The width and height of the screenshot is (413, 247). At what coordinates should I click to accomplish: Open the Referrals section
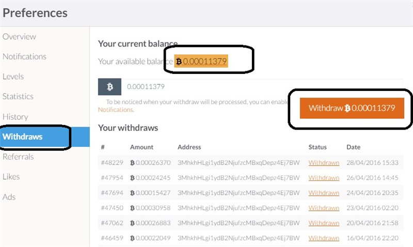click(18, 157)
